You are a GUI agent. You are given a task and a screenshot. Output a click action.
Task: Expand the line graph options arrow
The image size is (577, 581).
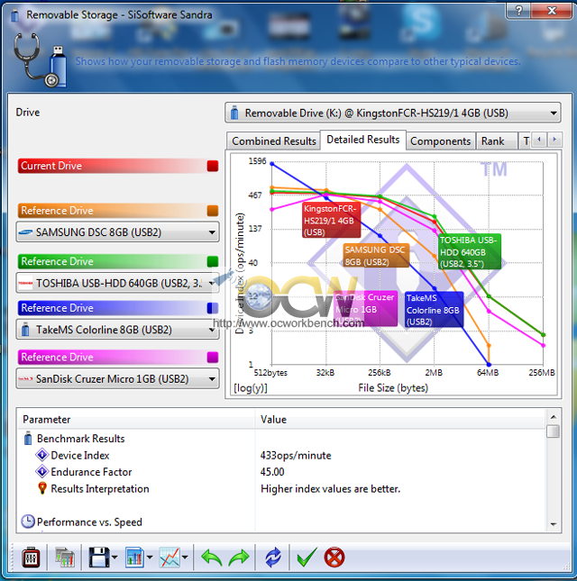coord(185,558)
